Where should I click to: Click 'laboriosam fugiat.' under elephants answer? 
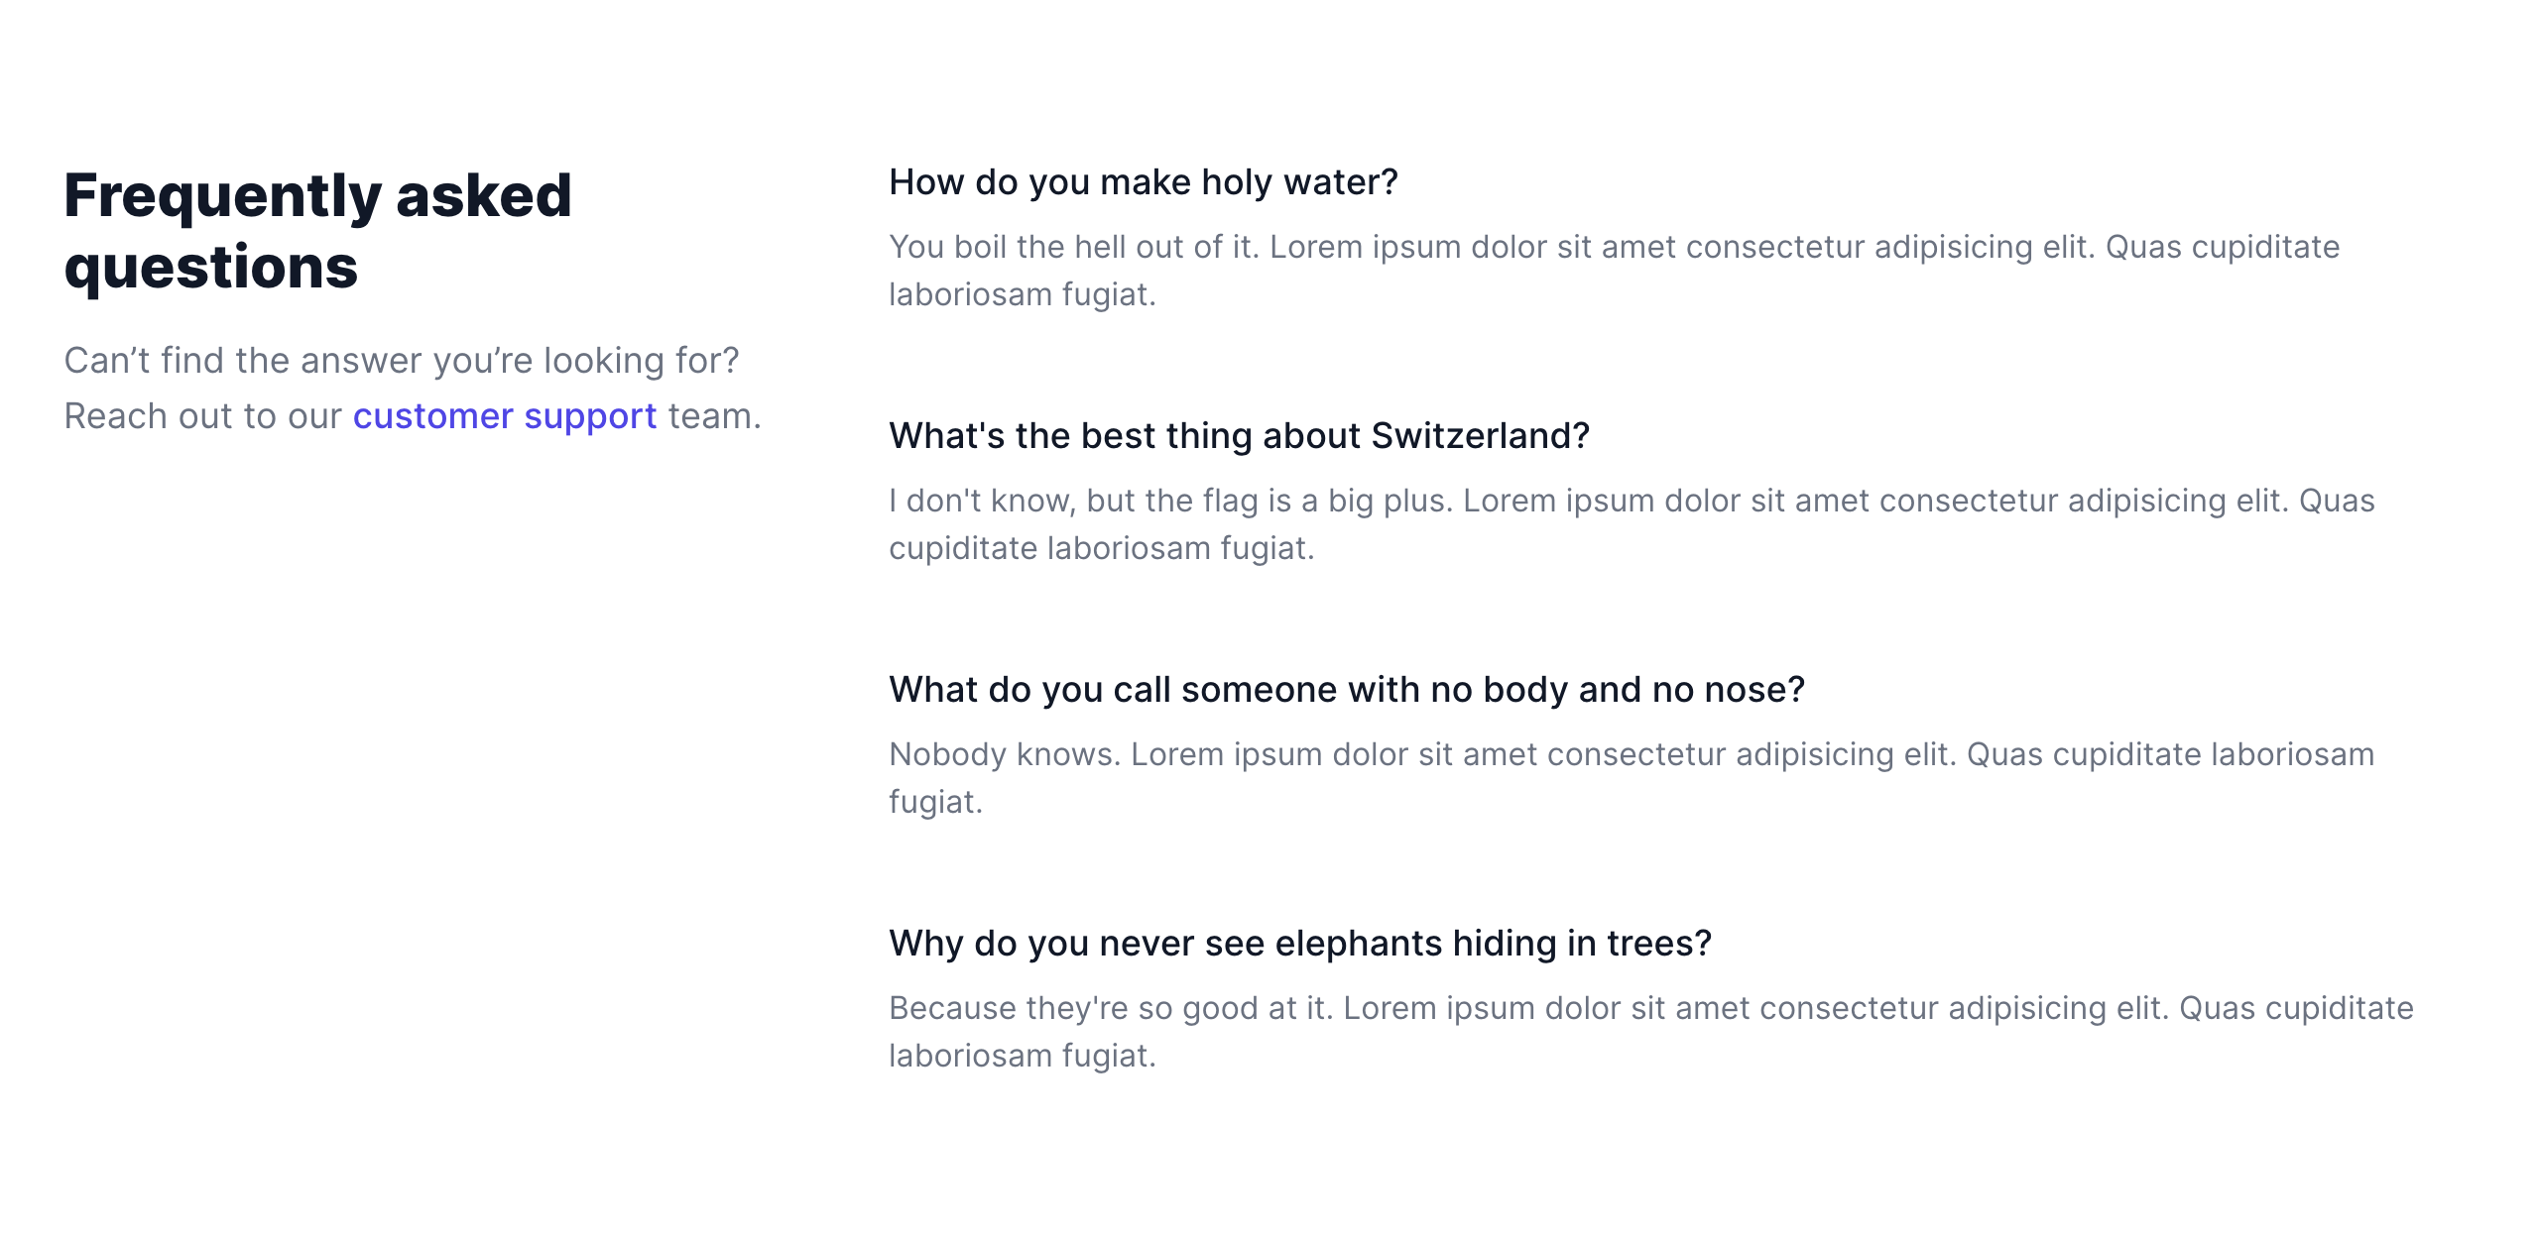[1022, 1056]
